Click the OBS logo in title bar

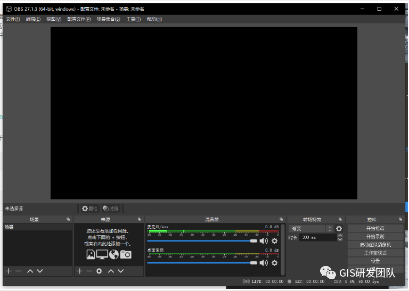coord(9,9)
